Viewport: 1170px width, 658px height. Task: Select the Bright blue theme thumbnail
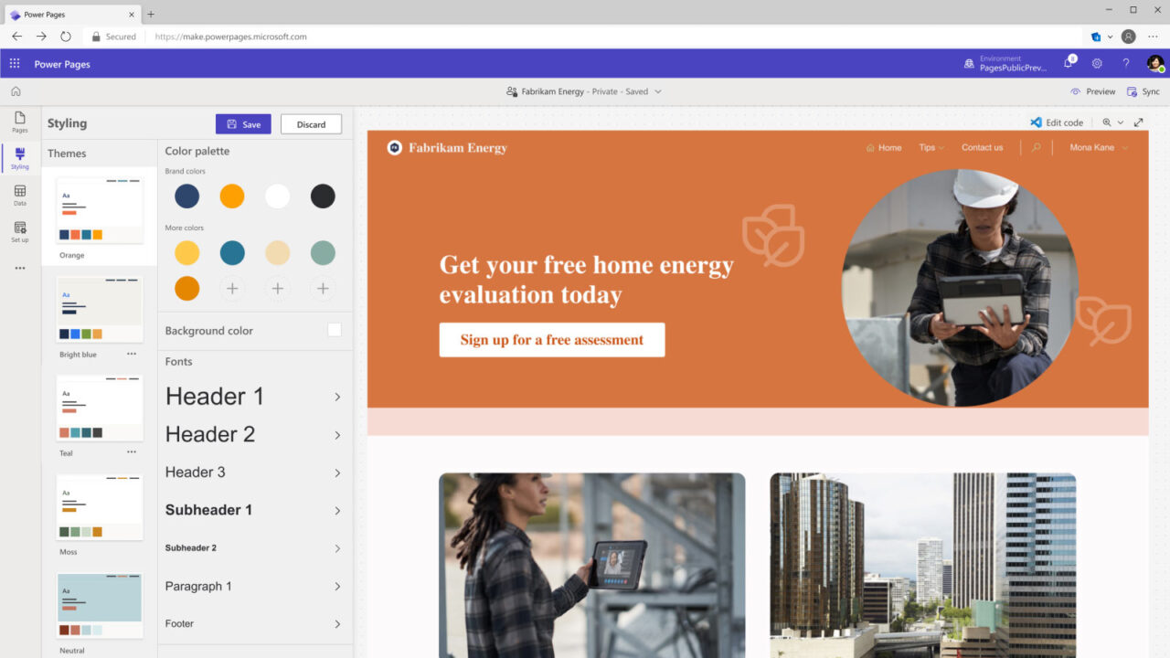coord(99,308)
